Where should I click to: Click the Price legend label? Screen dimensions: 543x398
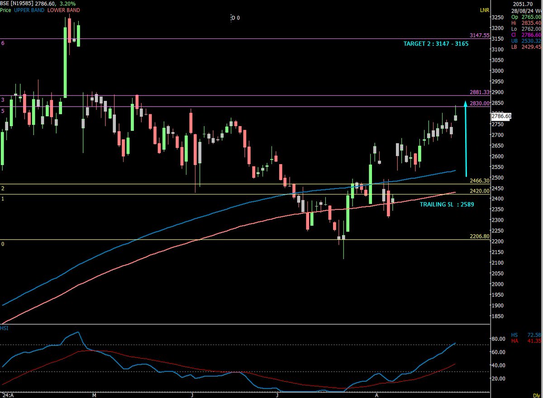tap(5, 10)
